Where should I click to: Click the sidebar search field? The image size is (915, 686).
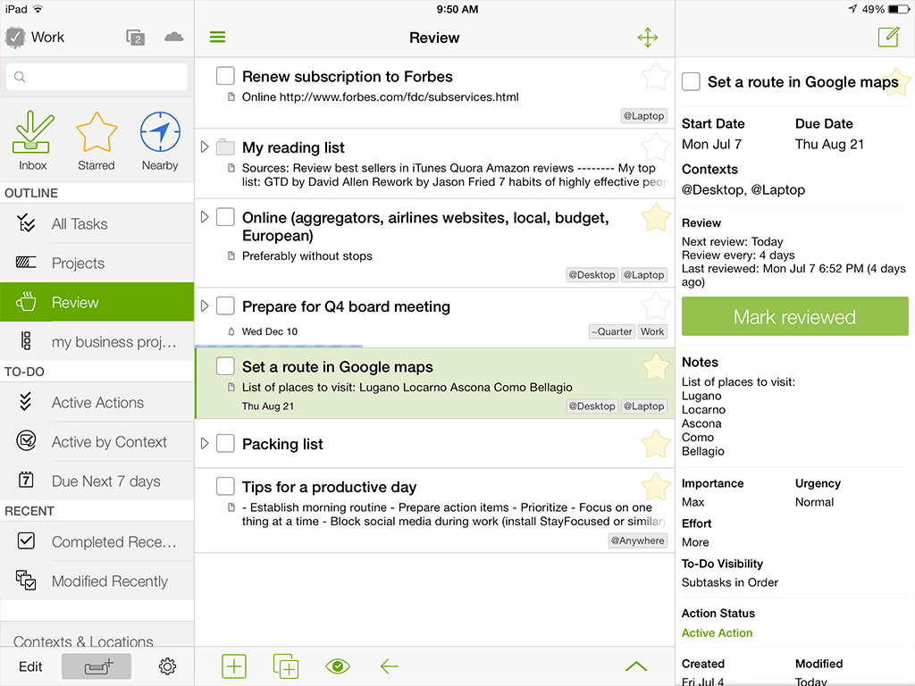(x=97, y=77)
